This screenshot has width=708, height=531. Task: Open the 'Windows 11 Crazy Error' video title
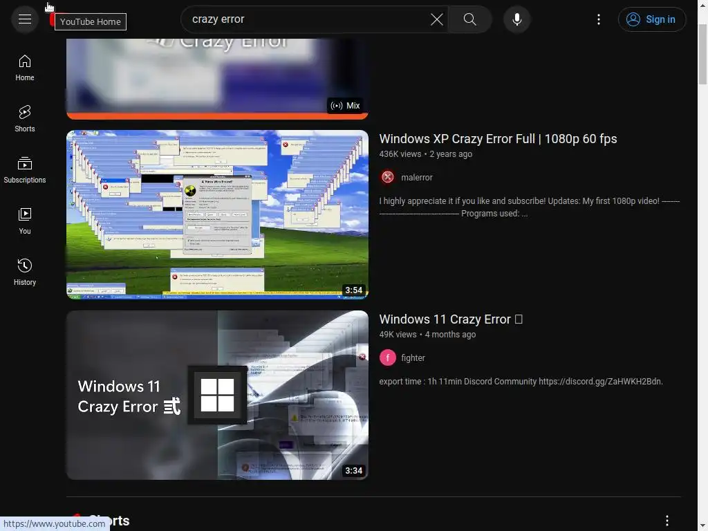(x=451, y=319)
